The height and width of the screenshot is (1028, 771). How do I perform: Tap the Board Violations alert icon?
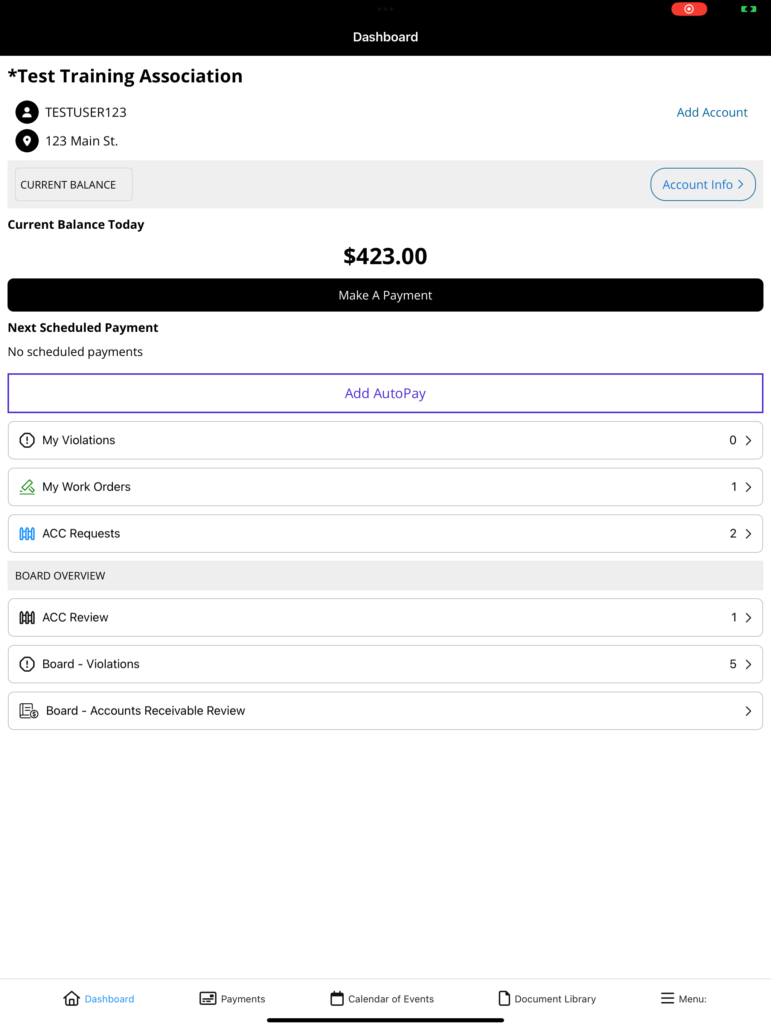pos(27,664)
